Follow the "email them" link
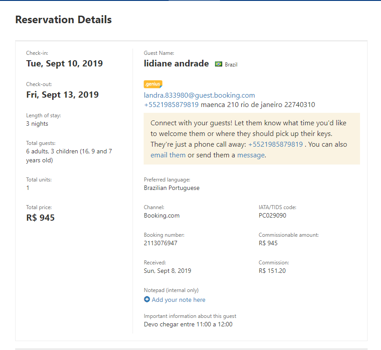 click(168, 155)
